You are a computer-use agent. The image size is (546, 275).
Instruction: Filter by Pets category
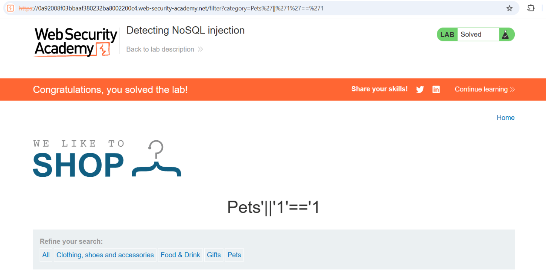(x=234, y=255)
